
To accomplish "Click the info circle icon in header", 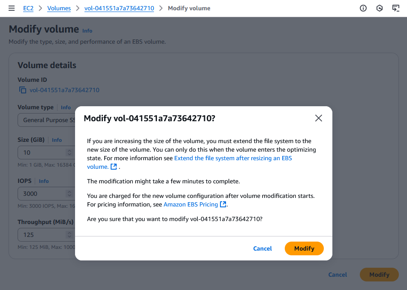I will (x=363, y=8).
